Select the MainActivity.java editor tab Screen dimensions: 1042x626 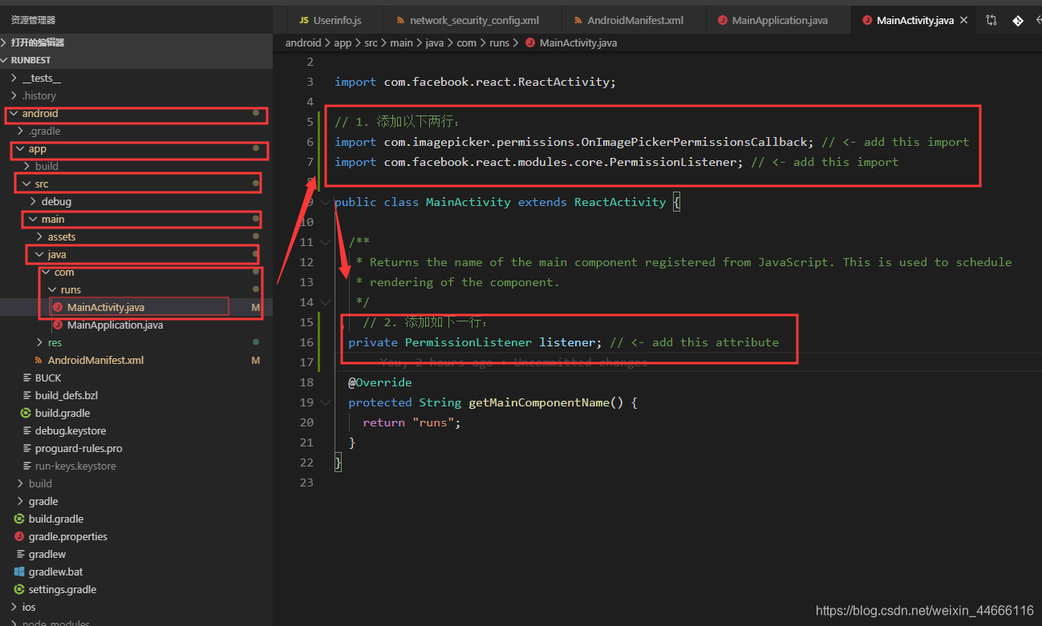[914, 20]
